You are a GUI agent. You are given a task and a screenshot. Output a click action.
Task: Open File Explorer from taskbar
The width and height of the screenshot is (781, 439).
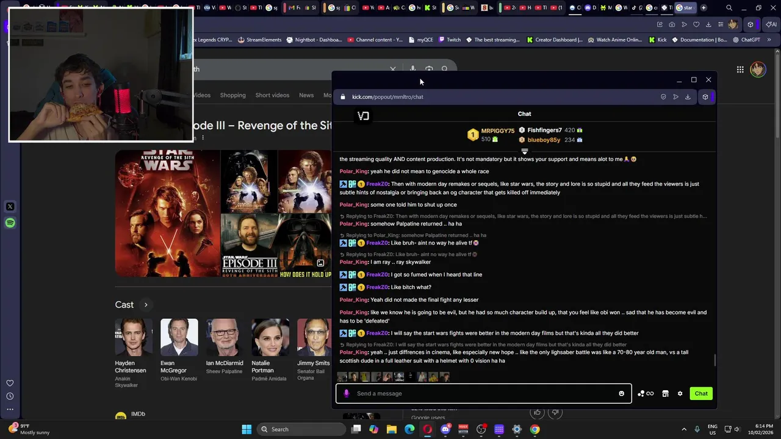392,429
